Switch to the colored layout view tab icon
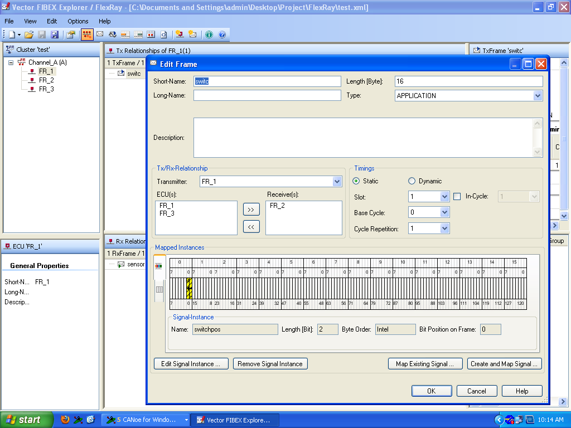The height and width of the screenshot is (428, 571). (159, 266)
